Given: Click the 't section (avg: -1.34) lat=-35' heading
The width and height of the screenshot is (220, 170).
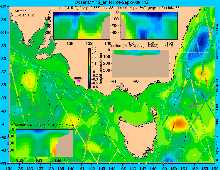Looking at the screenshot, I should [148, 8].
